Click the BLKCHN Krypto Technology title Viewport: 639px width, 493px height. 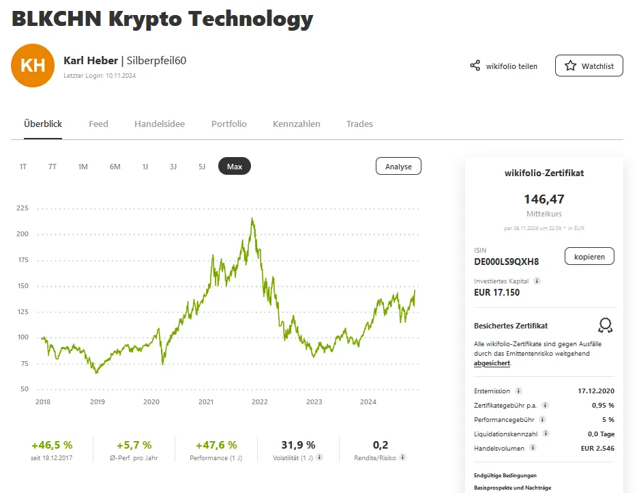162,19
